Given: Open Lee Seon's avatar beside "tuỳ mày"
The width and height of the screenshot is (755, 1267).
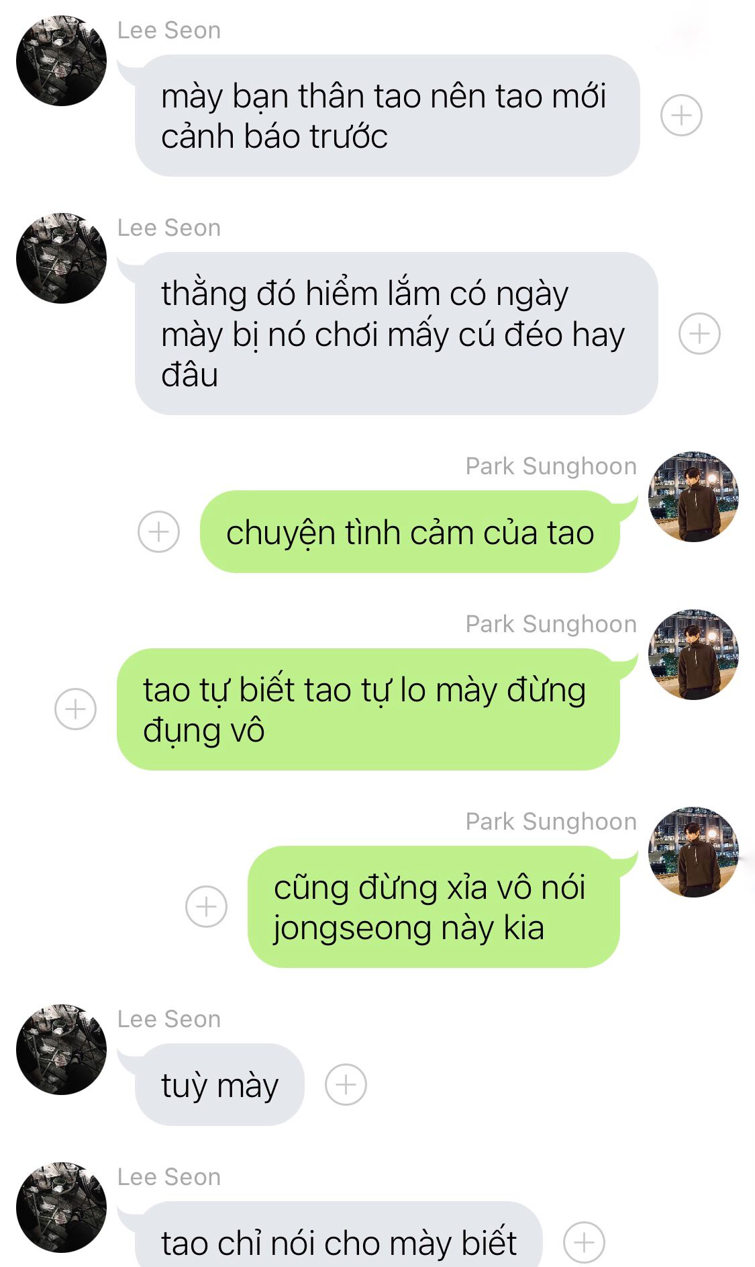Looking at the screenshot, I should (x=61, y=1049).
